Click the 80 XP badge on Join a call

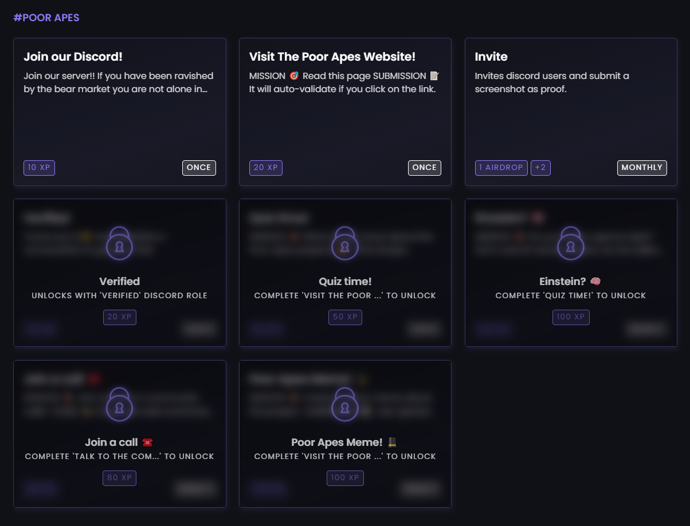(120, 478)
